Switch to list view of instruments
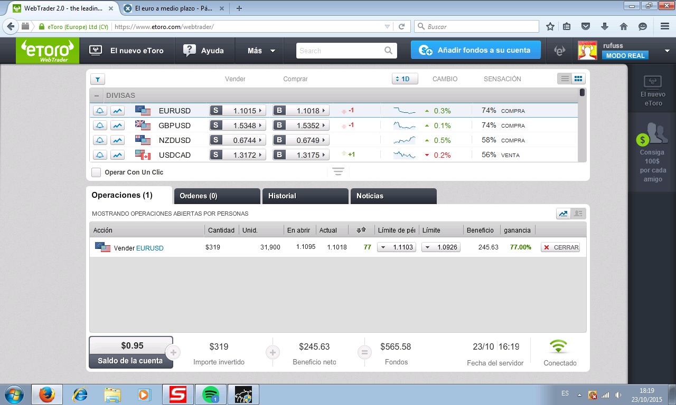Viewport: 676px width, 405px height. point(565,79)
